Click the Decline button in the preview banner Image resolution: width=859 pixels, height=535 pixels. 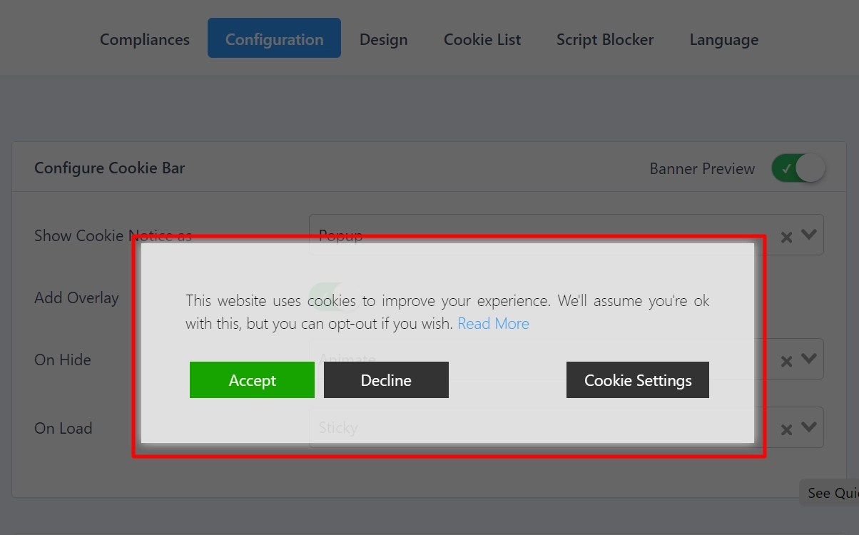tap(386, 379)
